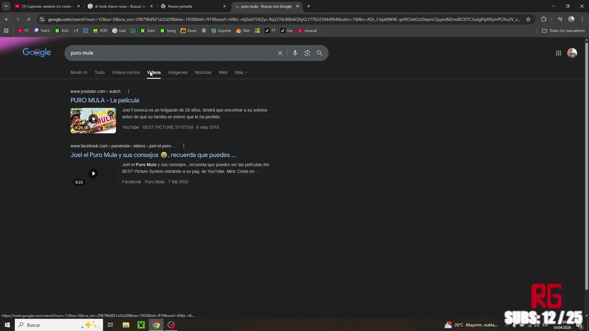Open the Windows Start menu
Viewport: 589px width, 331px height.
[7, 325]
